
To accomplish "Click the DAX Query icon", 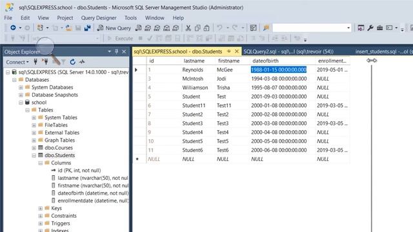I will [x=176, y=28].
